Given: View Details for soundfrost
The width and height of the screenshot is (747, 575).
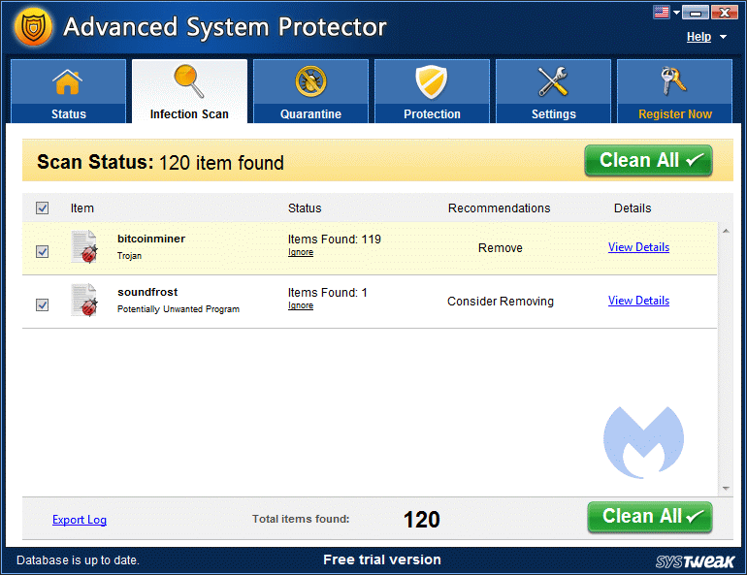Looking at the screenshot, I should (x=638, y=301).
